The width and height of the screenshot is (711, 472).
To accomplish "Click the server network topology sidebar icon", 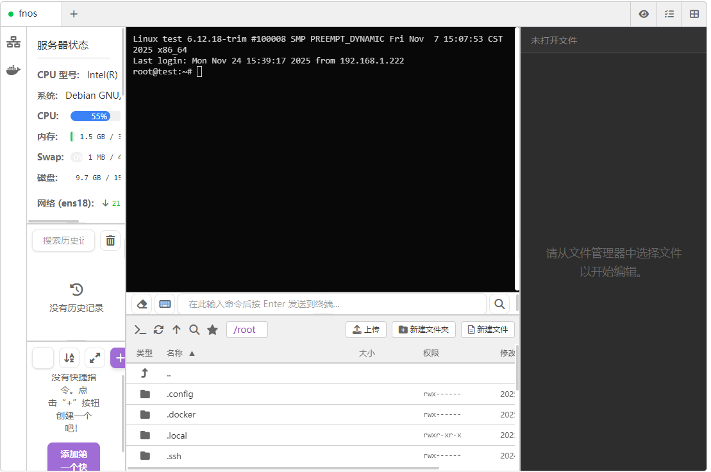I will (13, 43).
